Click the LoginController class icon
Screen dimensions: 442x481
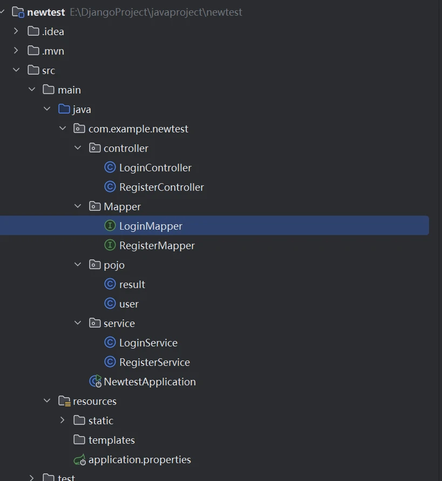[x=110, y=168]
